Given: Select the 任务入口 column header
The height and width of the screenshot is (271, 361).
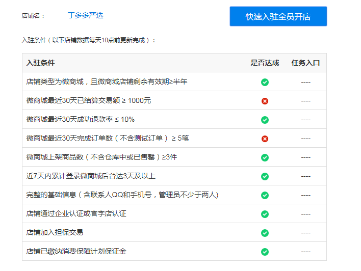Looking at the screenshot, I should [305, 63].
